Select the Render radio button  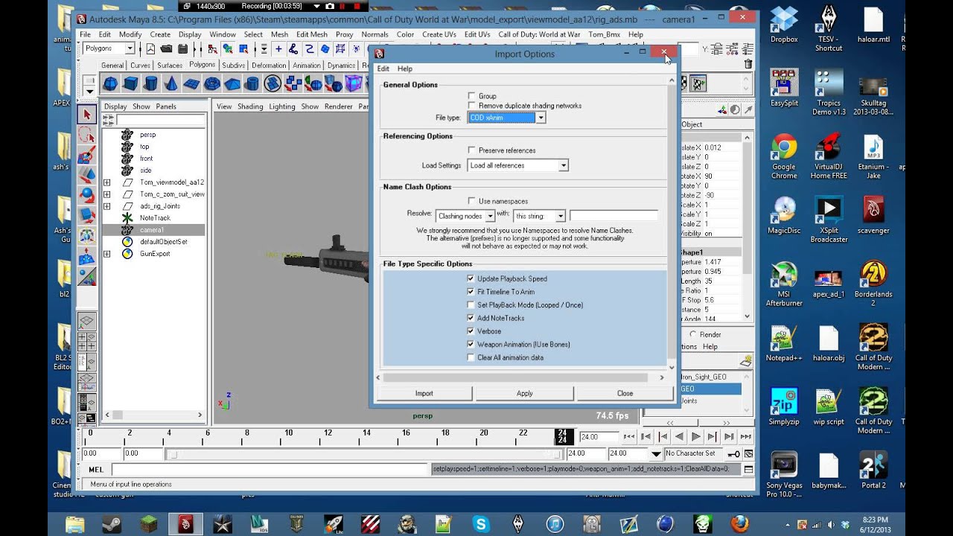tap(693, 334)
